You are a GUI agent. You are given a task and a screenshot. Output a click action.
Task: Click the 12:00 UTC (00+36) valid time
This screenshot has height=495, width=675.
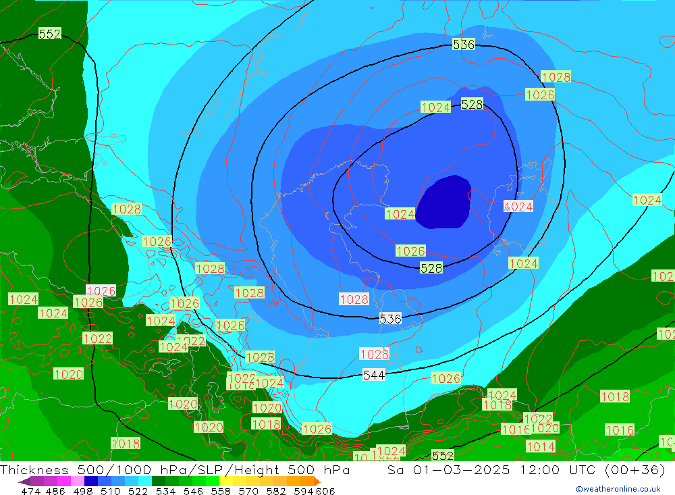click(x=593, y=469)
